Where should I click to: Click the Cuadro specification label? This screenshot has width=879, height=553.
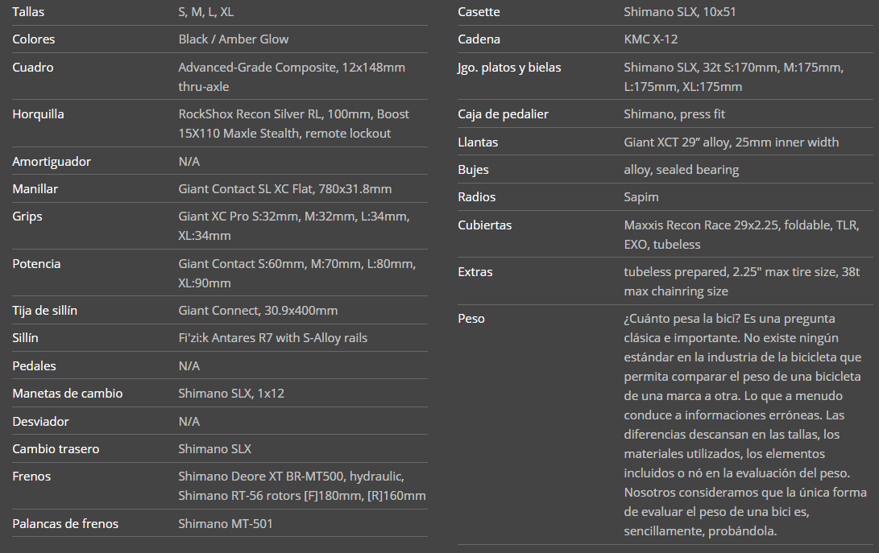click(33, 68)
